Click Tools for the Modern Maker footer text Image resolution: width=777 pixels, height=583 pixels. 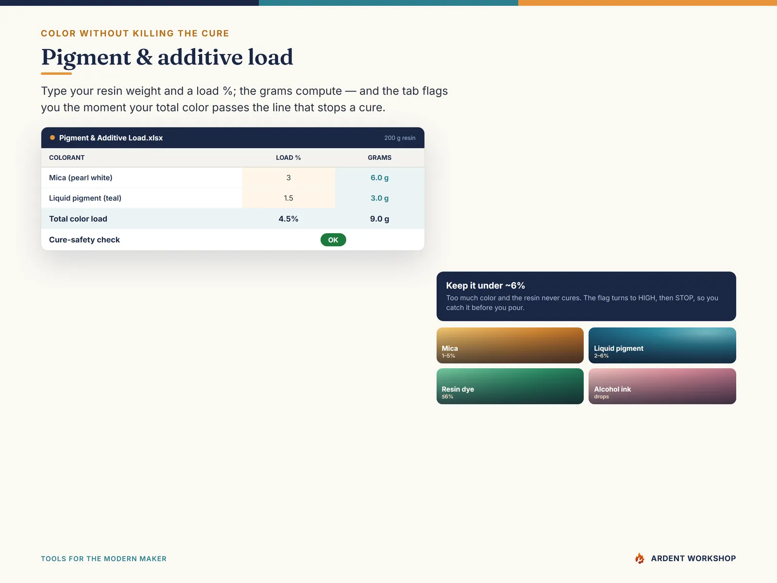tap(103, 559)
